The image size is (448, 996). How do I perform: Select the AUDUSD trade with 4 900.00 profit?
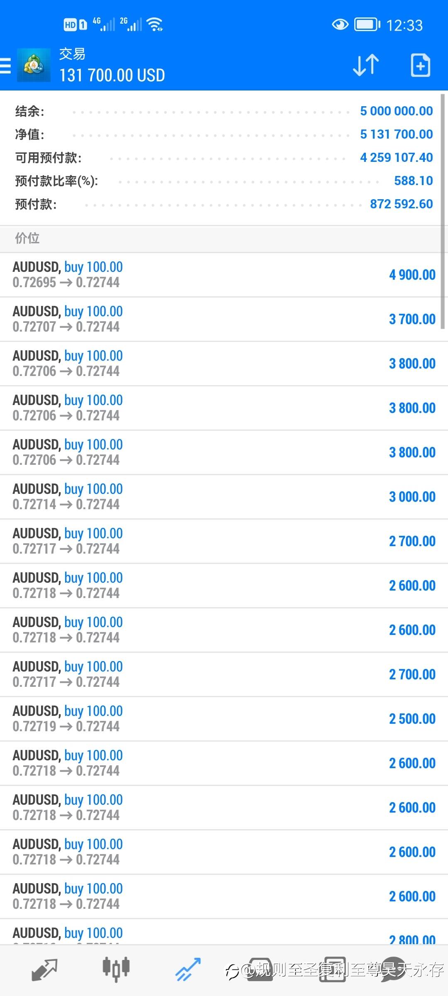224,275
